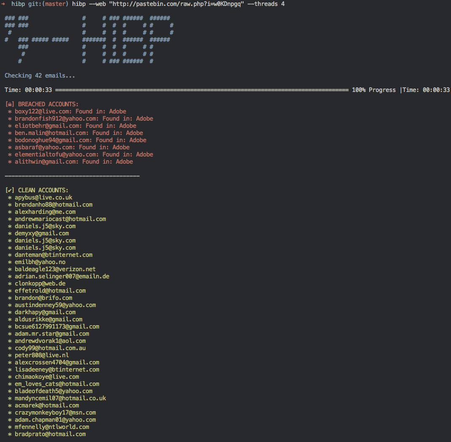Select bodonoghue94@gmail.com breached entry

point(81,140)
